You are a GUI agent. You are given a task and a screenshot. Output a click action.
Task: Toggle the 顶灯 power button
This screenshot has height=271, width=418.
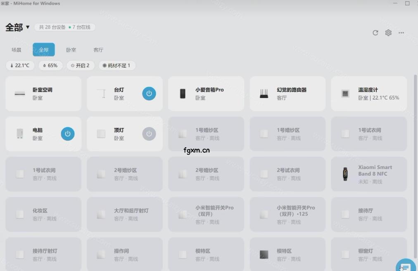pyautogui.click(x=149, y=134)
